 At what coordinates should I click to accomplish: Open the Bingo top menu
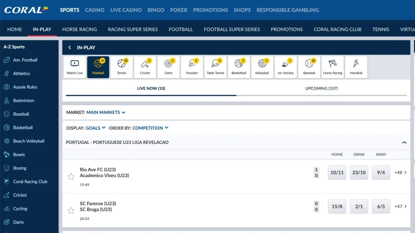coord(156,10)
